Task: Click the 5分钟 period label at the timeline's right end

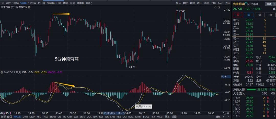Action: coord(226,113)
